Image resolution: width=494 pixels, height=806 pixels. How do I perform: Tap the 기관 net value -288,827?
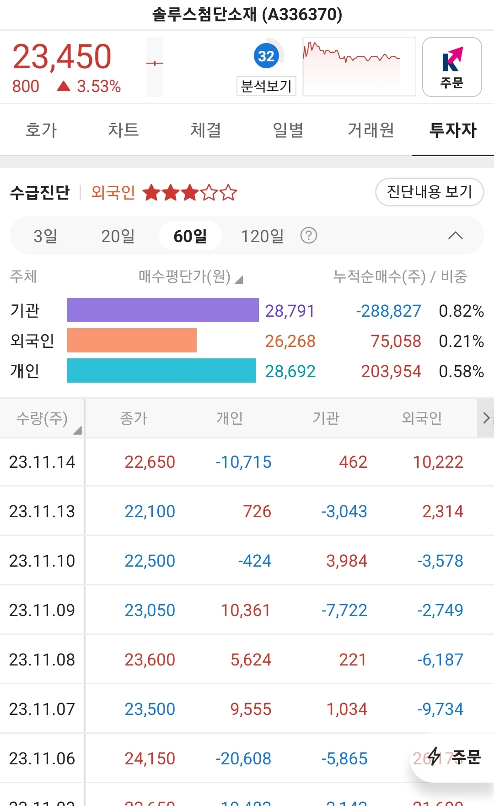389,311
